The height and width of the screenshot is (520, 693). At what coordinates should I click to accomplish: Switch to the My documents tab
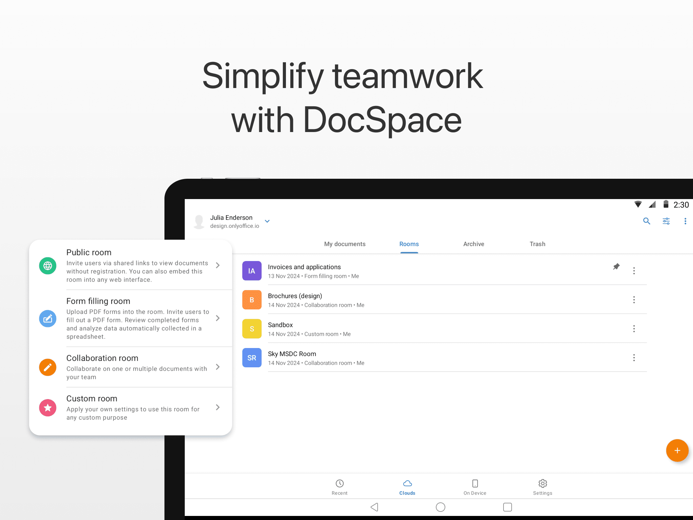click(x=344, y=244)
